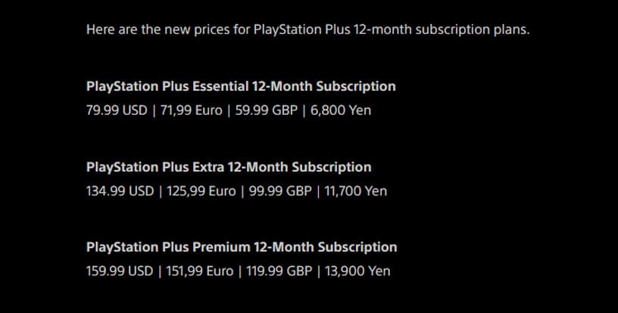Click the 11,700 Yen Extra price

click(x=356, y=191)
